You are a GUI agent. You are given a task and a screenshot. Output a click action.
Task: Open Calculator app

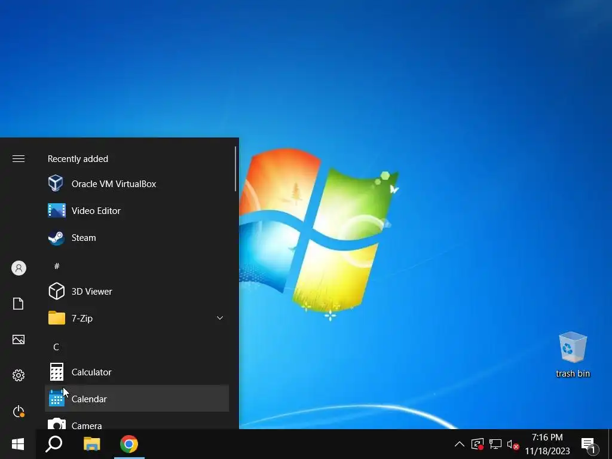pyautogui.click(x=137, y=372)
